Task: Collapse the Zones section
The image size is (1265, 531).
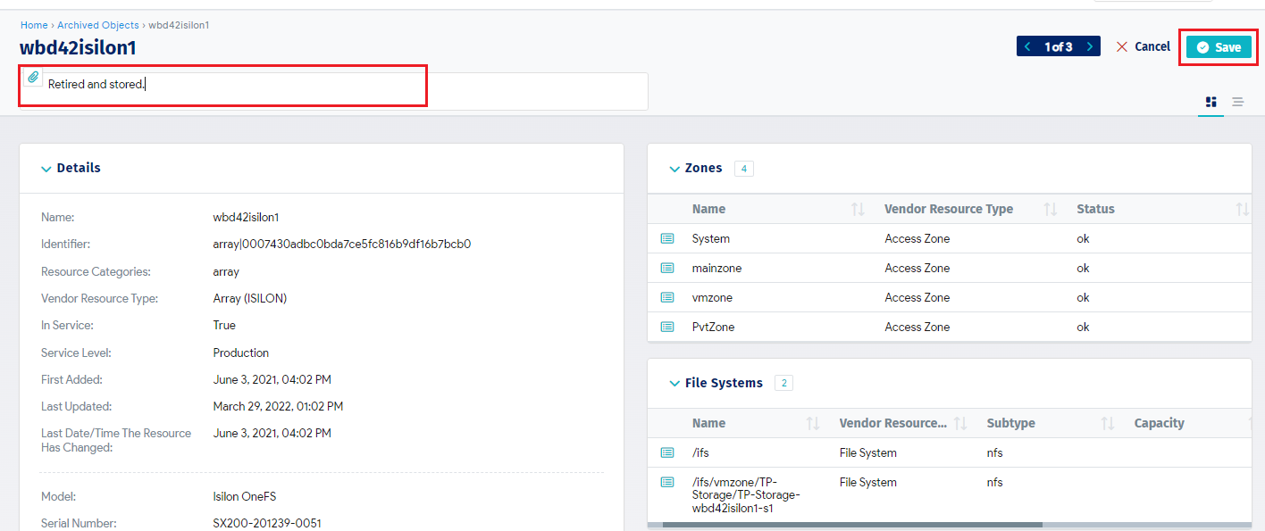Action: click(674, 169)
